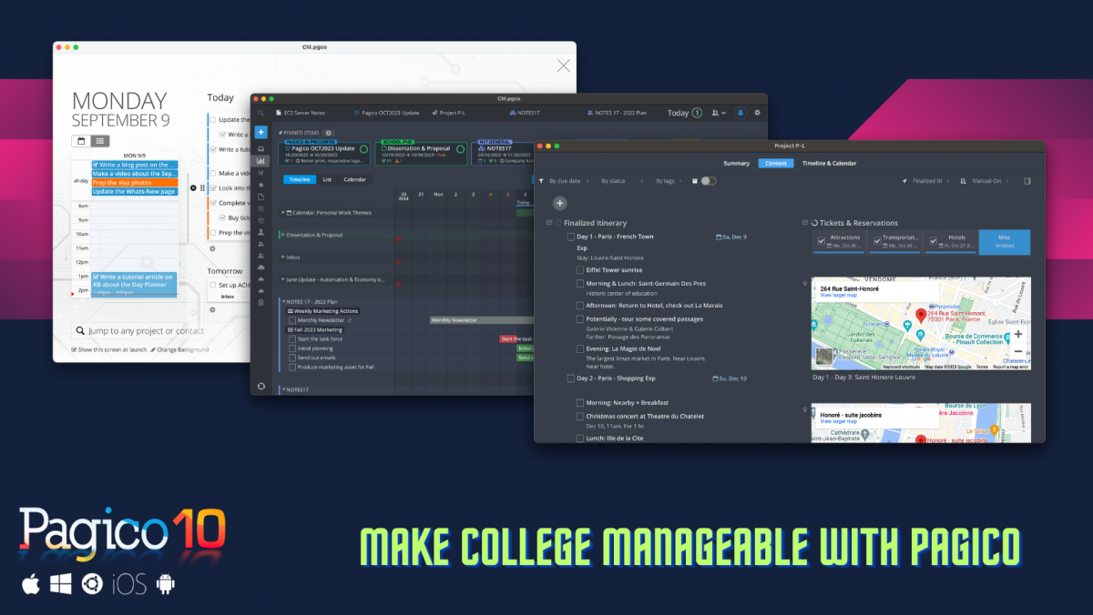The image size is (1093, 615).
Task: Click the add-task plus icon under Tomorrow list
Action: click(x=212, y=309)
